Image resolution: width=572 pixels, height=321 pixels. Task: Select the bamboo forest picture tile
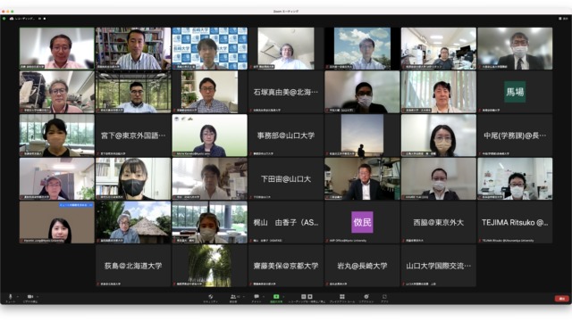(x=209, y=266)
